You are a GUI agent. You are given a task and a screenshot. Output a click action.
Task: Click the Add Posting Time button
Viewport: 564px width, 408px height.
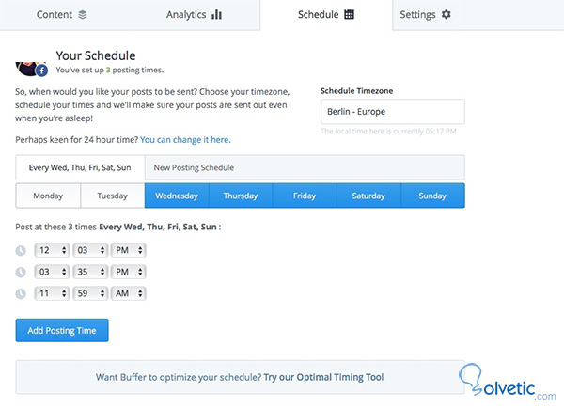(62, 330)
